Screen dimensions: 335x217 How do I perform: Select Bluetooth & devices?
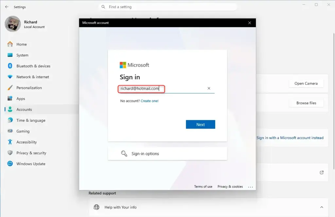click(x=33, y=66)
